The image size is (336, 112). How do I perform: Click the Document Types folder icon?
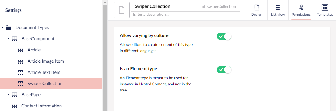coord(8,28)
